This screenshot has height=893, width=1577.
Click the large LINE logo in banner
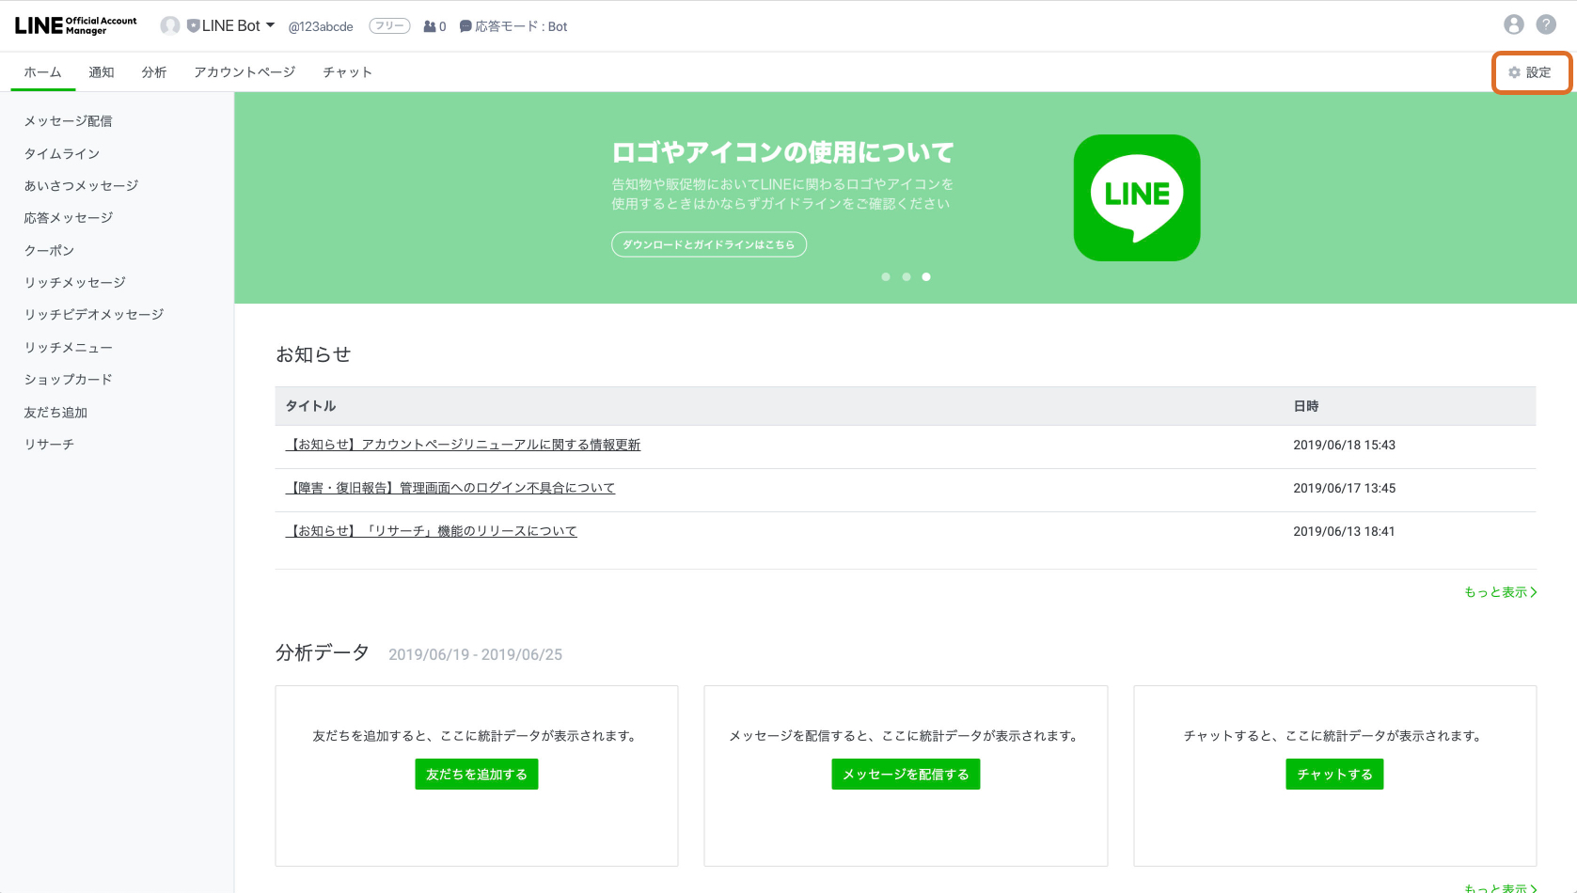tap(1136, 197)
